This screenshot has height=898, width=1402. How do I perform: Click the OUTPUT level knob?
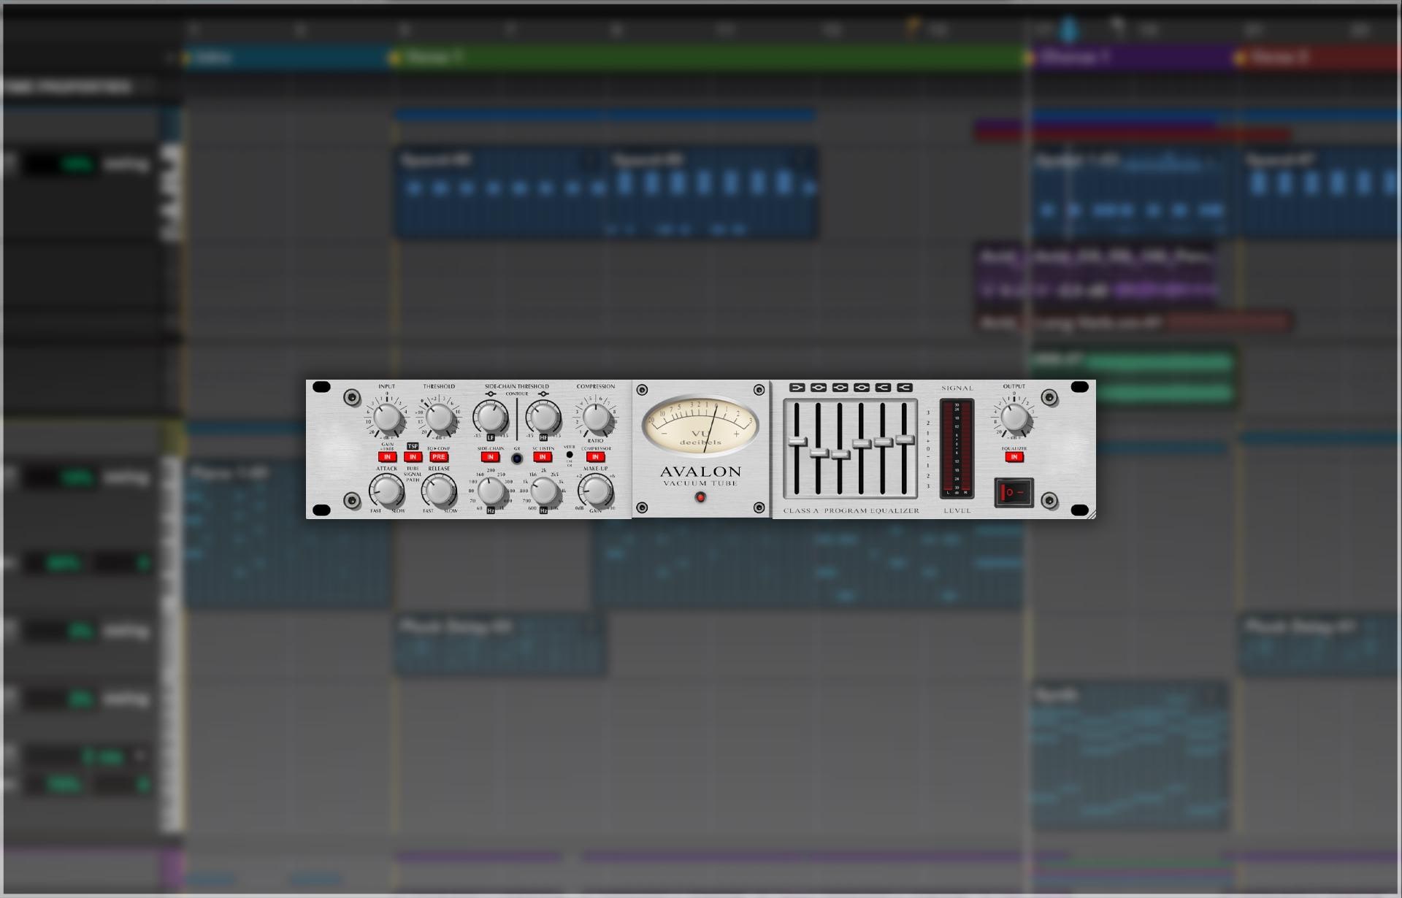[x=1014, y=418]
